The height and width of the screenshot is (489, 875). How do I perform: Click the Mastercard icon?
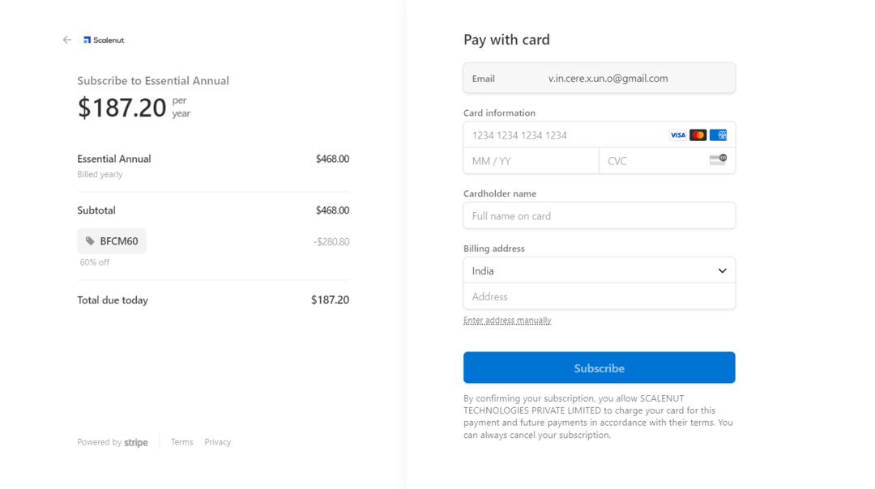click(698, 135)
